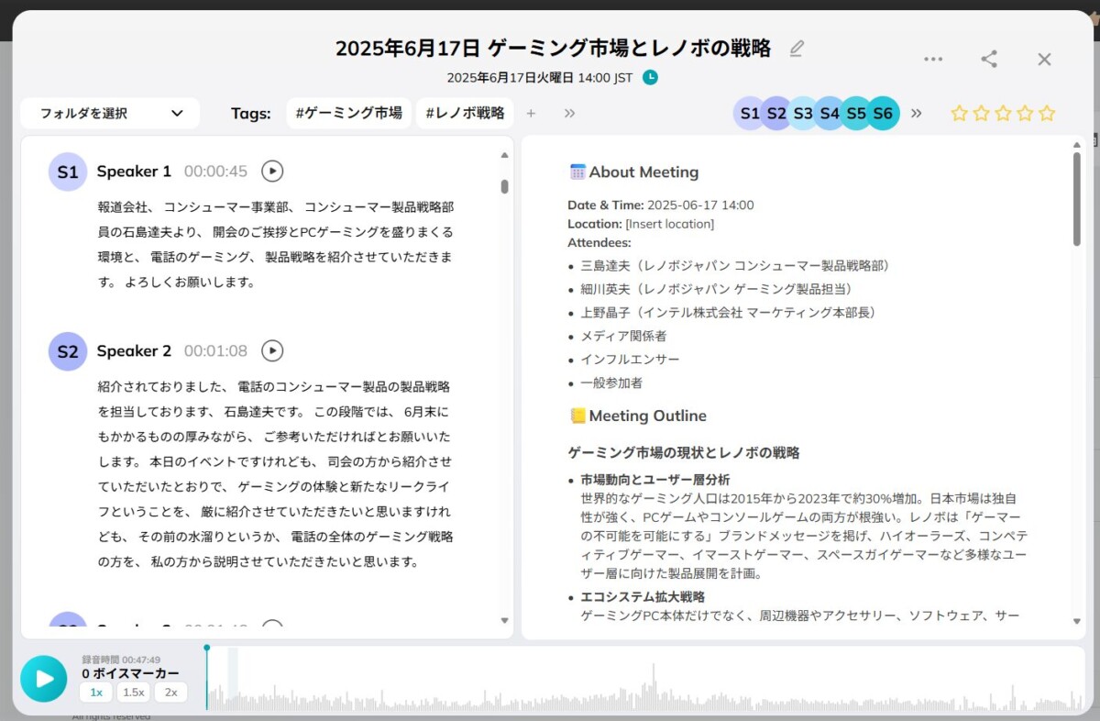The height and width of the screenshot is (721, 1100).
Task: Click the summary panel scrollbar thumb
Action: [1076, 198]
